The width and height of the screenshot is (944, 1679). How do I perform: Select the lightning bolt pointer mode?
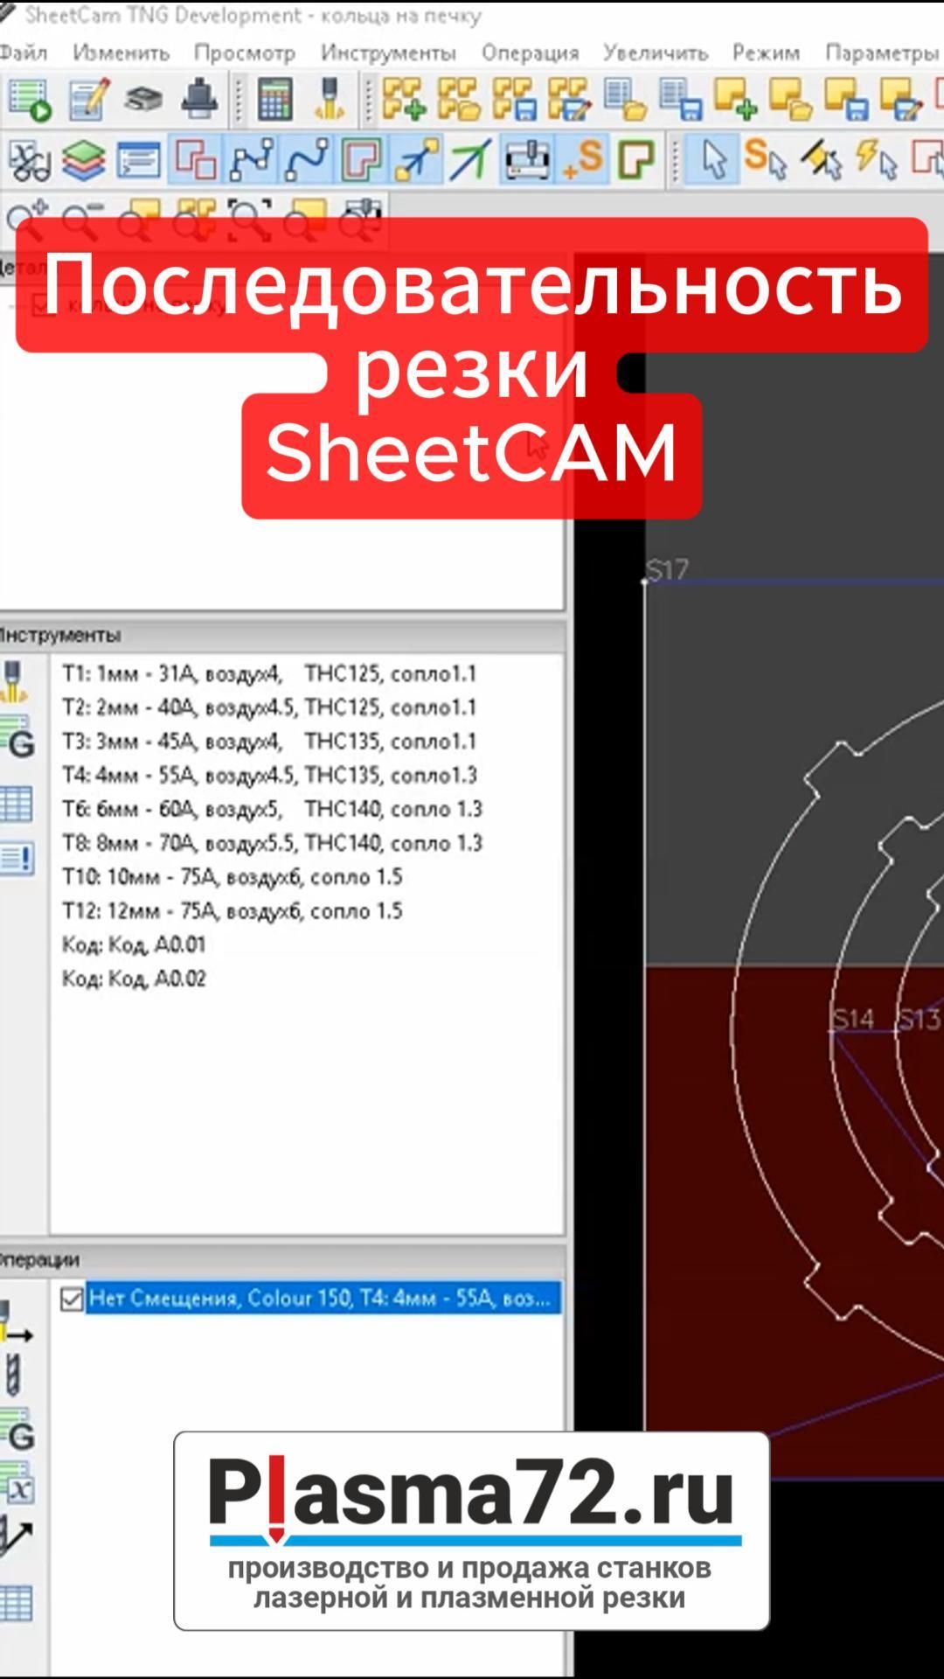(877, 160)
